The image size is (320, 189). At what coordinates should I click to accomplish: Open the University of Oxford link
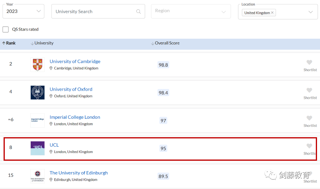coord(71,89)
